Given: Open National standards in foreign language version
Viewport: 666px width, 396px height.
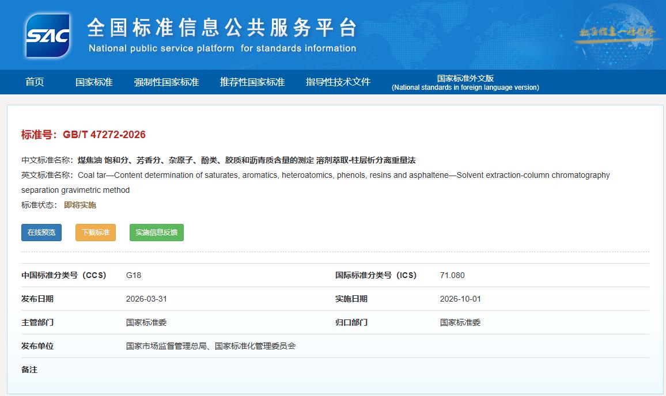Looking at the screenshot, I should pos(465,82).
